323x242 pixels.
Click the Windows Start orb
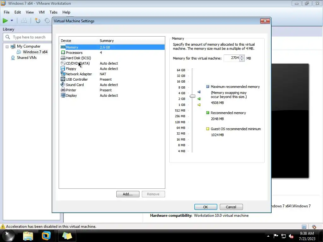pos(9,236)
